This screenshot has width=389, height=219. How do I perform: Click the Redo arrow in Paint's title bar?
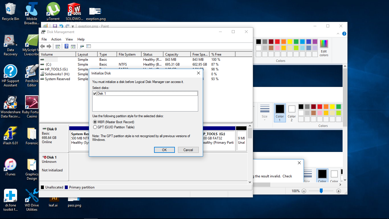67,26
